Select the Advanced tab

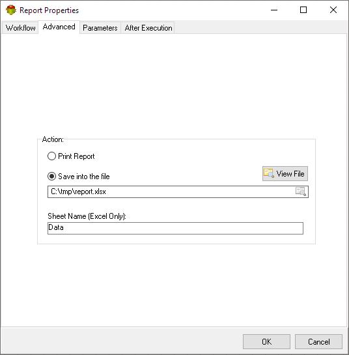tap(59, 27)
